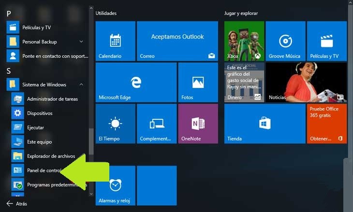Image resolution: width=353 pixels, height=212 pixels.
Task: Select the Administrador de tareas label
Action: [52, 99]
